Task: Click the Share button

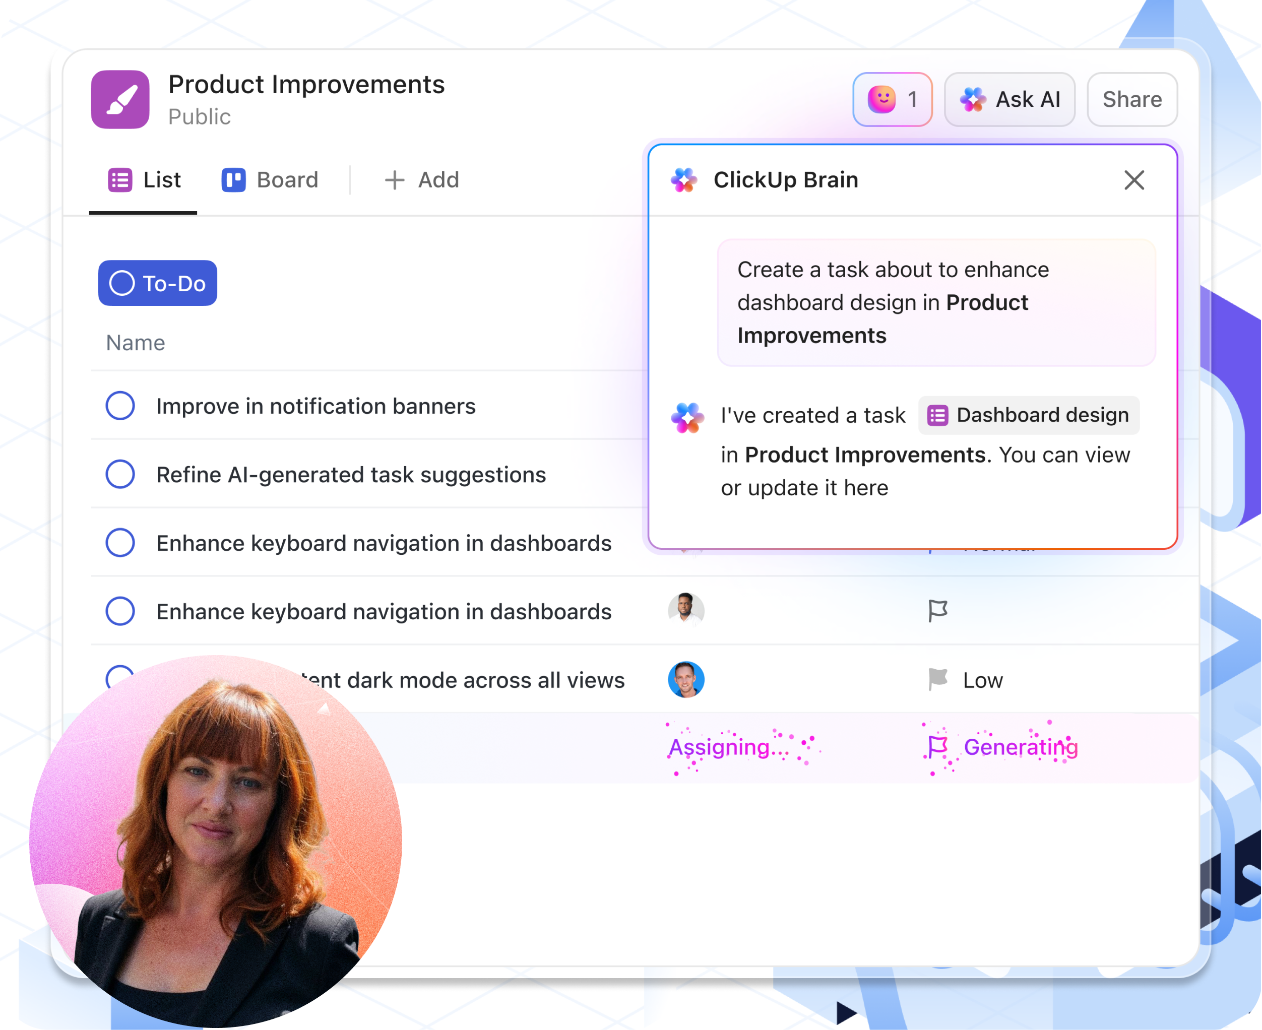Action: pyautogui.click(x=1132, y=99)
